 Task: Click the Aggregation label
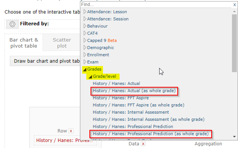208,144
